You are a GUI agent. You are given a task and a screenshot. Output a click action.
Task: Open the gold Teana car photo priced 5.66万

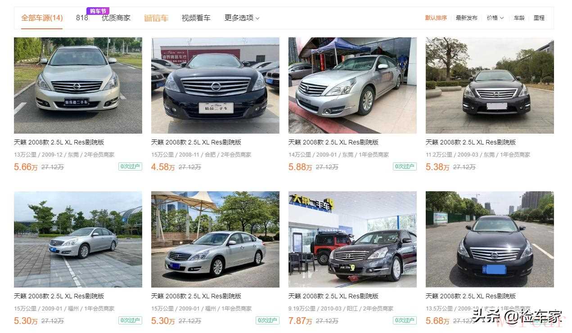(x=78, y=85)
